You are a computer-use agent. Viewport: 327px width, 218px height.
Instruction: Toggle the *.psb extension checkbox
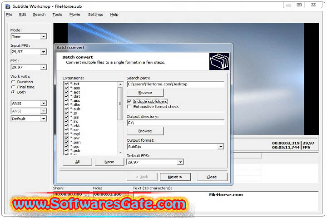pos(66,150)
